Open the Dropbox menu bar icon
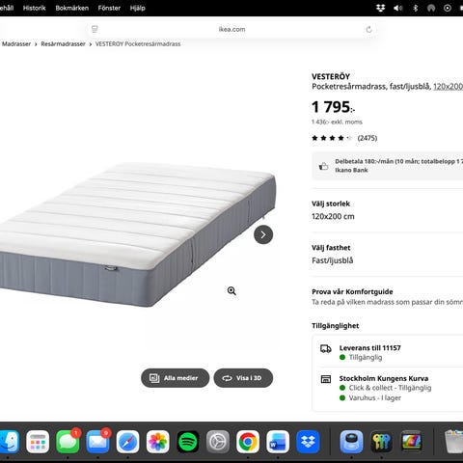Viewport: 463px width, 463px height. [381, 8]
